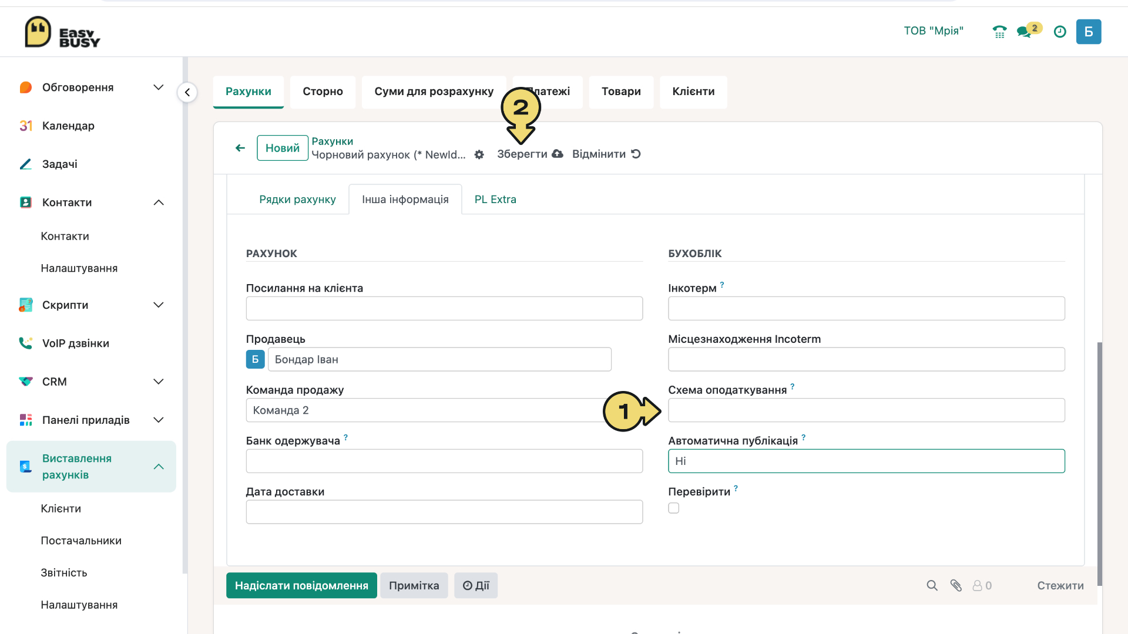Switch to the Рахунки top tab
This screenshot has width=1128, height=634.
pos(248,92)
